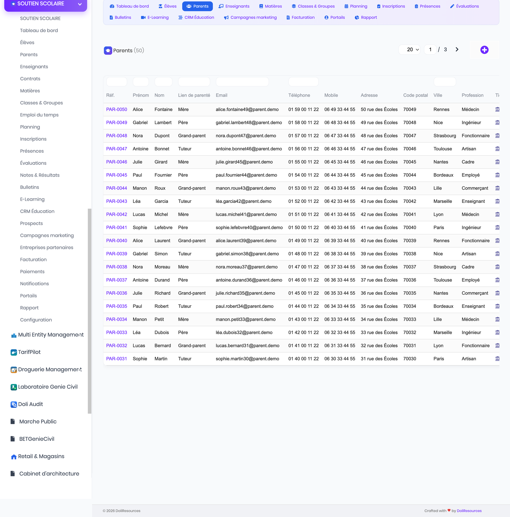Image resolution: width=510 pixels, height=517 pixels.
Task: Click bank icon in PAR-0038 row
Action: pyautogui.click(x=497, y=267)
